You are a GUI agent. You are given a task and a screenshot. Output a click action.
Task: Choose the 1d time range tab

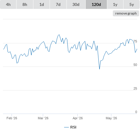click(x=42, y=4)
